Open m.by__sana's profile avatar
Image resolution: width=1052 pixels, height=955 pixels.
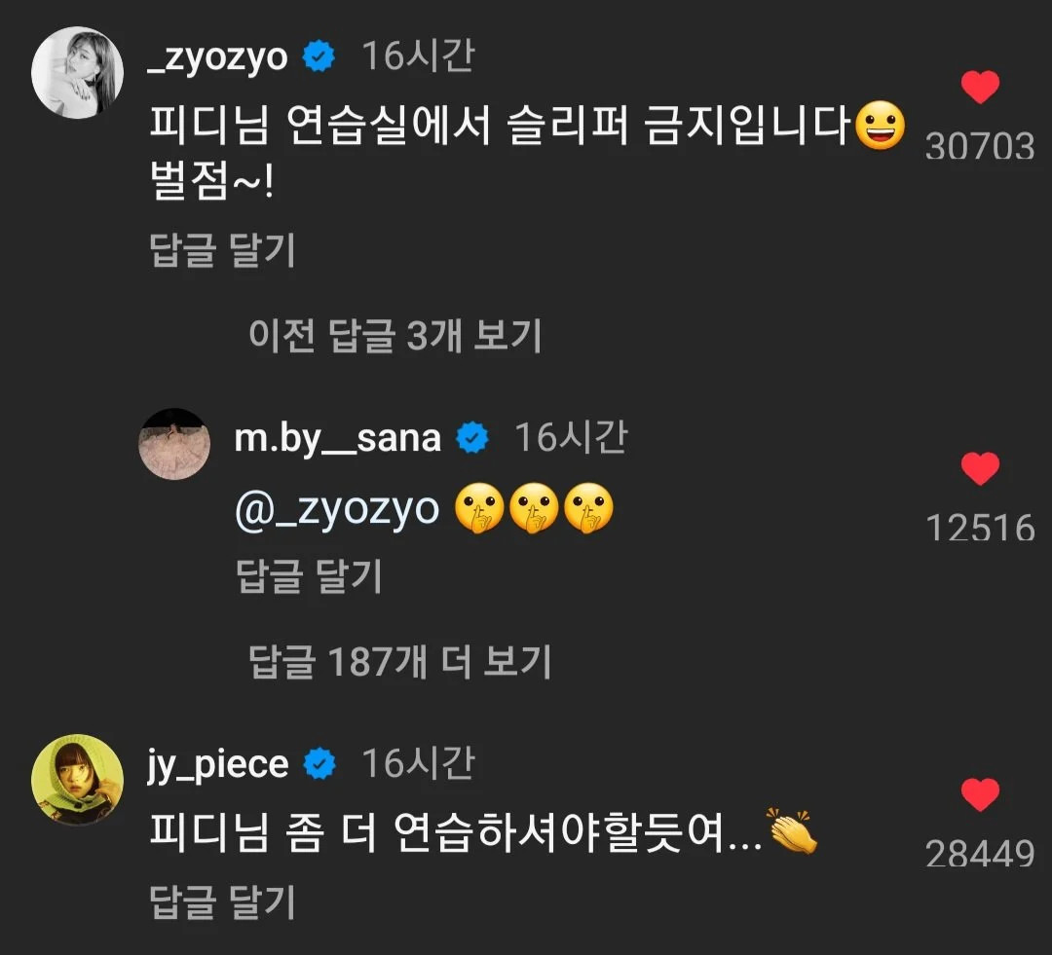[175, 444]
